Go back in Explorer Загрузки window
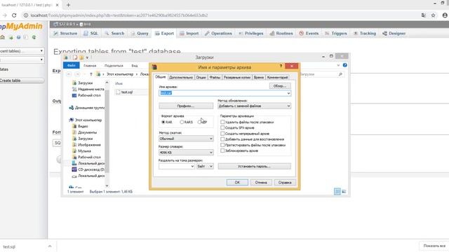The image size is (449, 252). (69, 74)
